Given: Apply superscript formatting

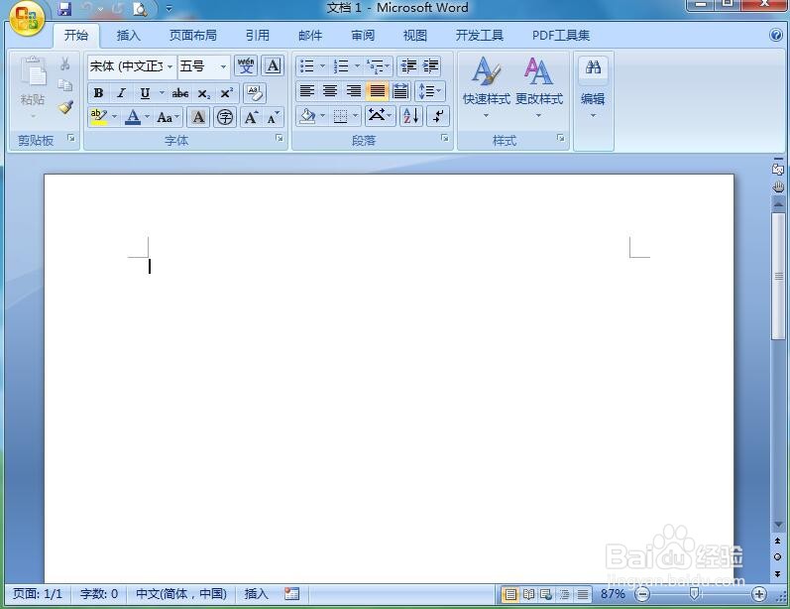Looking at the screenshot, I should tap(227, 93).
